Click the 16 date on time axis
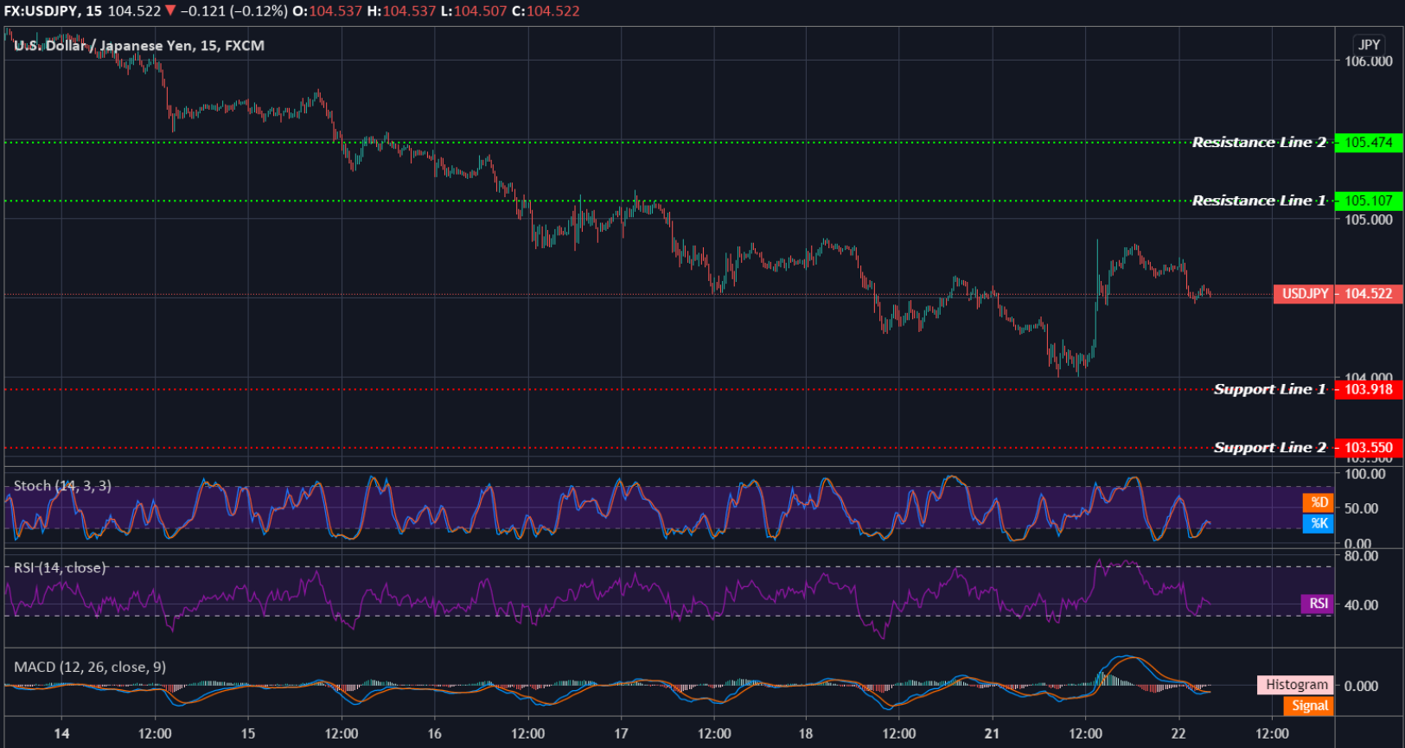This screenshot has width=1405, height=748. (x=435, y=733)
